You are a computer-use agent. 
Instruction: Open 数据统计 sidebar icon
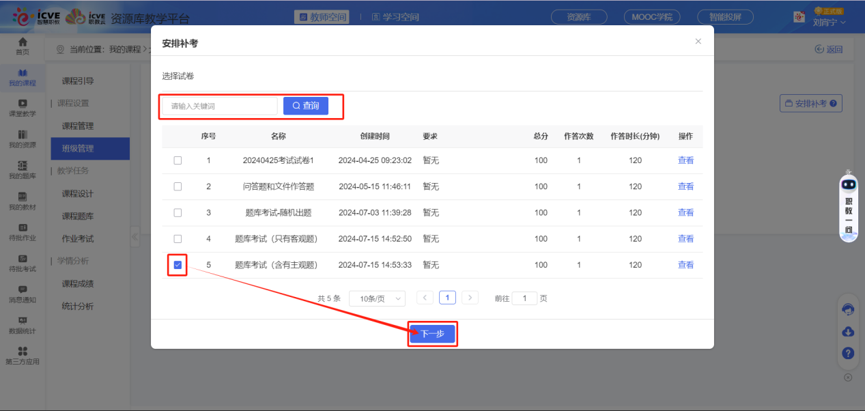click(23, 324)
